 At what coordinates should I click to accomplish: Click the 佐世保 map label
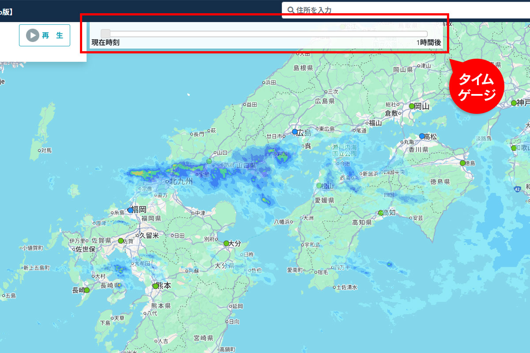pos(85,249)
